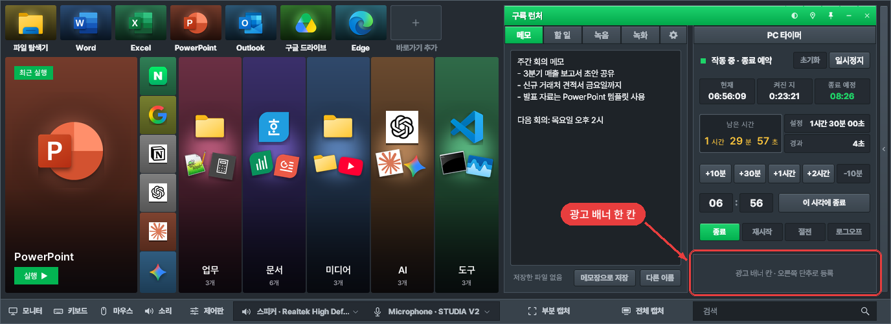
Task: Add ten minutes with +10분
Action: click(x=715, y=174)
